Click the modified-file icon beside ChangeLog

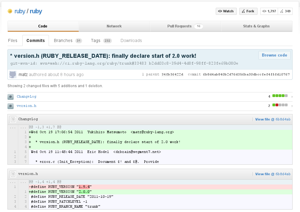click(x=11, y=97)
